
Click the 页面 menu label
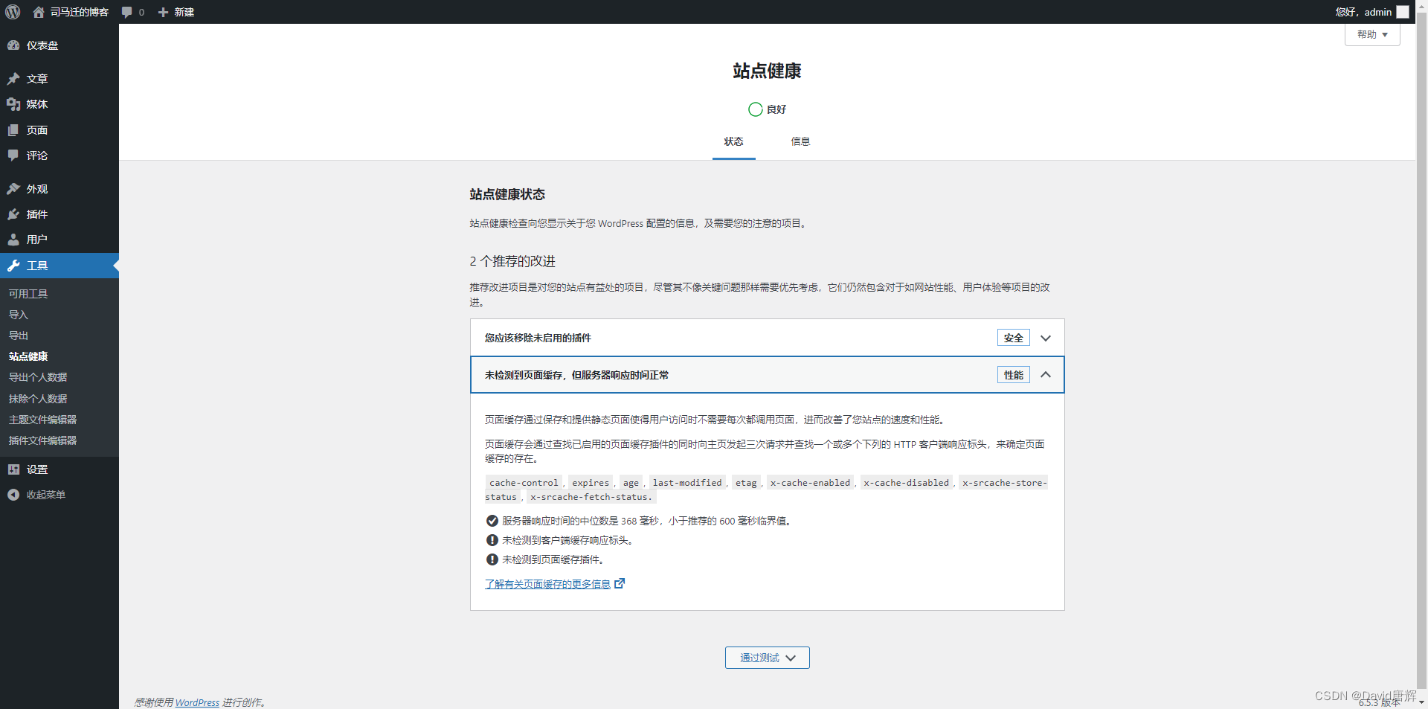37,130
